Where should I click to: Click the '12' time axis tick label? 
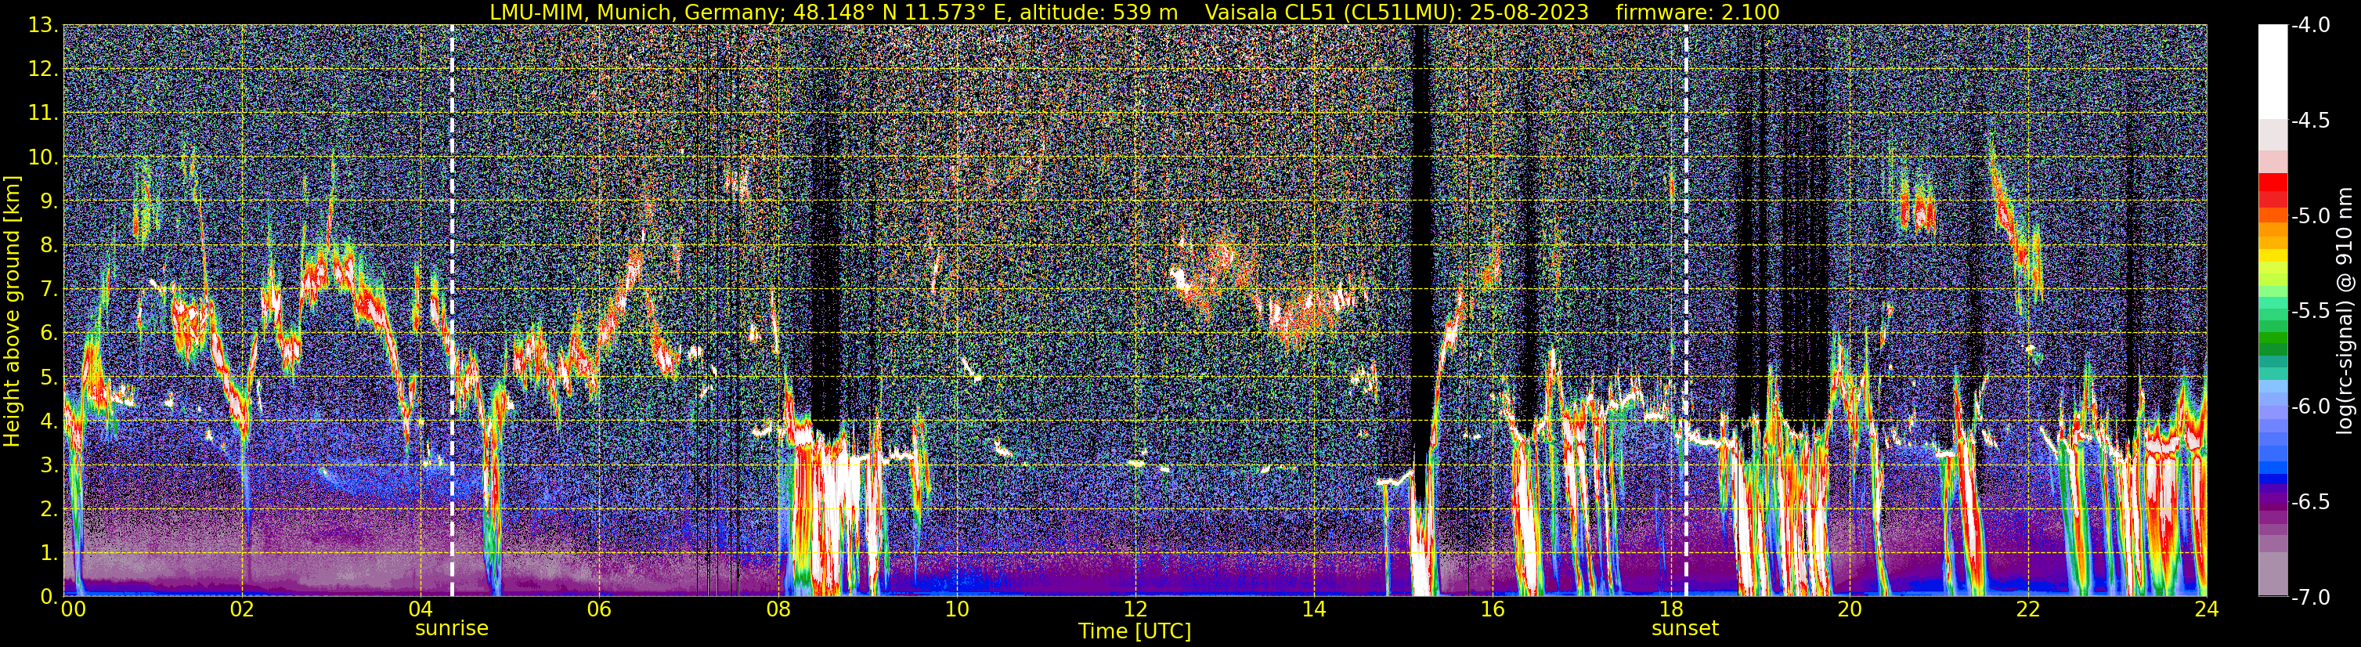1135,609
